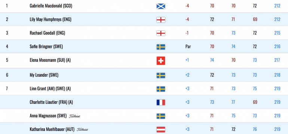Click Sweden flag in Anna Magnusson row
Image resolution: width=288 pixels, height=134 pixels.
161,116
